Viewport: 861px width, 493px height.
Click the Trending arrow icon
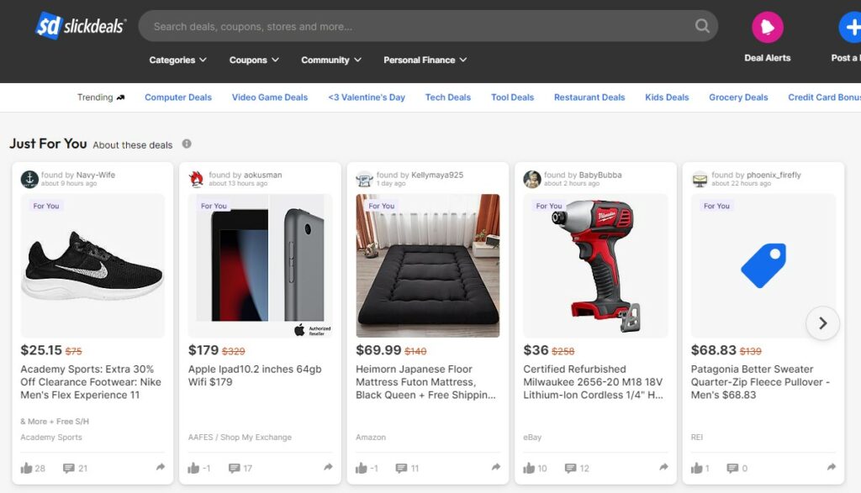click(x=121, y=97)
